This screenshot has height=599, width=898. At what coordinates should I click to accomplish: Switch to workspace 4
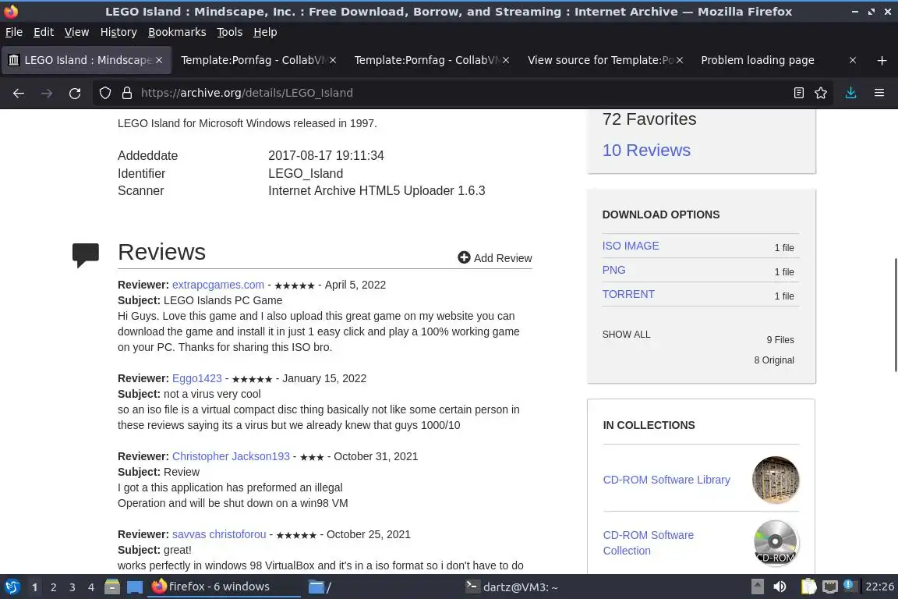tap(91, 587)
